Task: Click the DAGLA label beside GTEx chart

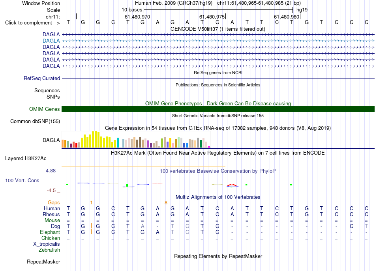Action: point(51,140)
